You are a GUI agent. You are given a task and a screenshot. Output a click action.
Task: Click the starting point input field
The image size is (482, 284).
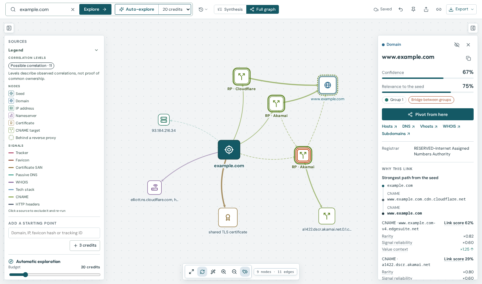pyautogui.click(x=54, y=233)
